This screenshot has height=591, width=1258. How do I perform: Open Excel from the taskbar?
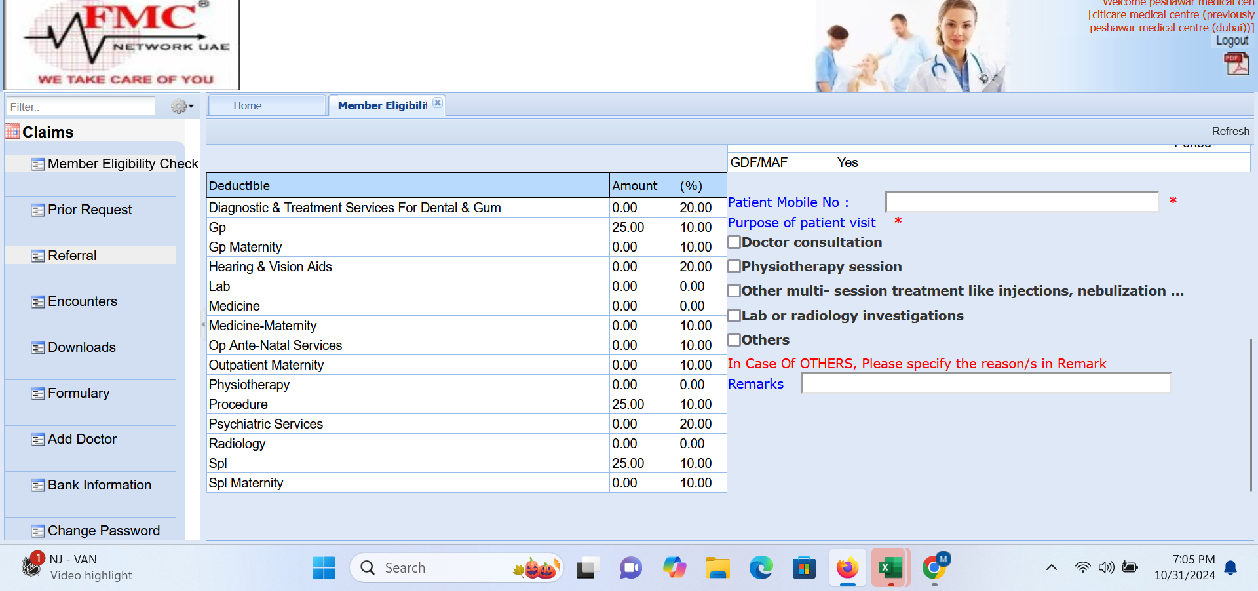[x=890, y=567]
